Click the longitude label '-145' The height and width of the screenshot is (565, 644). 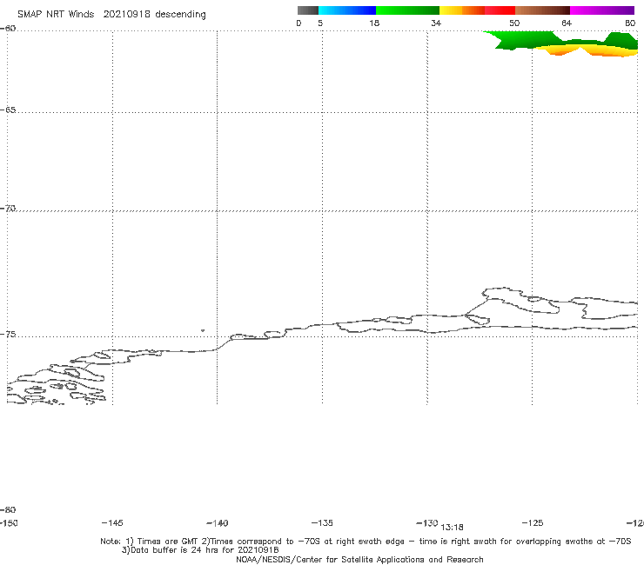point(112,523)
